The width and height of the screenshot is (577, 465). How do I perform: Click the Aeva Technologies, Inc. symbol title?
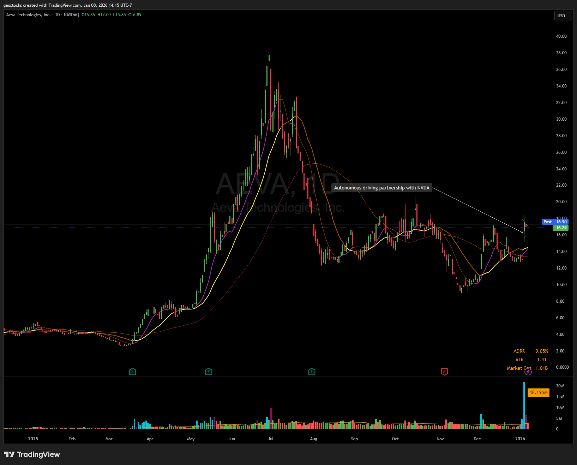(x=28, y=15)
